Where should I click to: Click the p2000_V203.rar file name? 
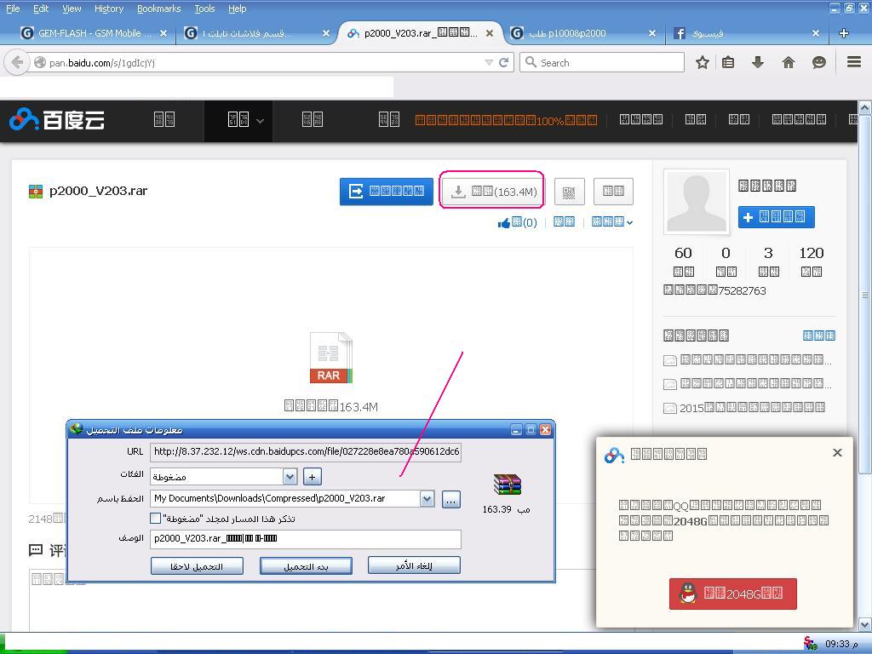click(x=99, y=191)
